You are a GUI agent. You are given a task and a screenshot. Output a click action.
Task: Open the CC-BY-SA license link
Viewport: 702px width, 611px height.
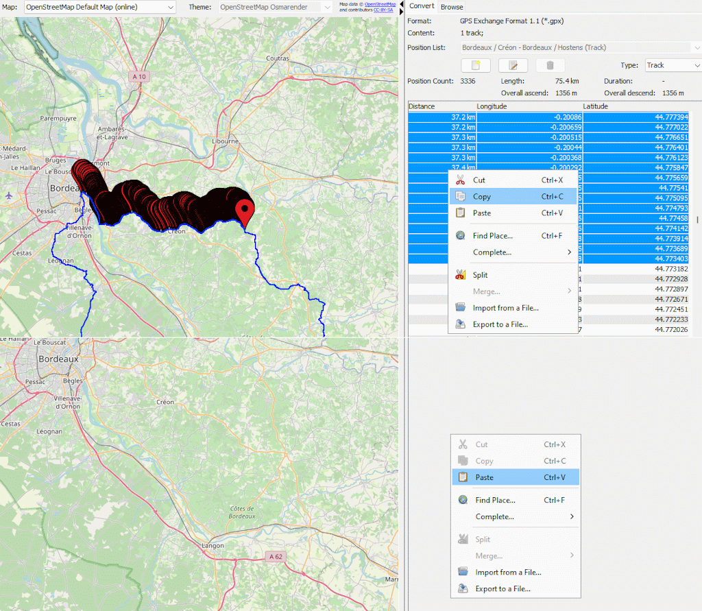(x=384, y=10)
